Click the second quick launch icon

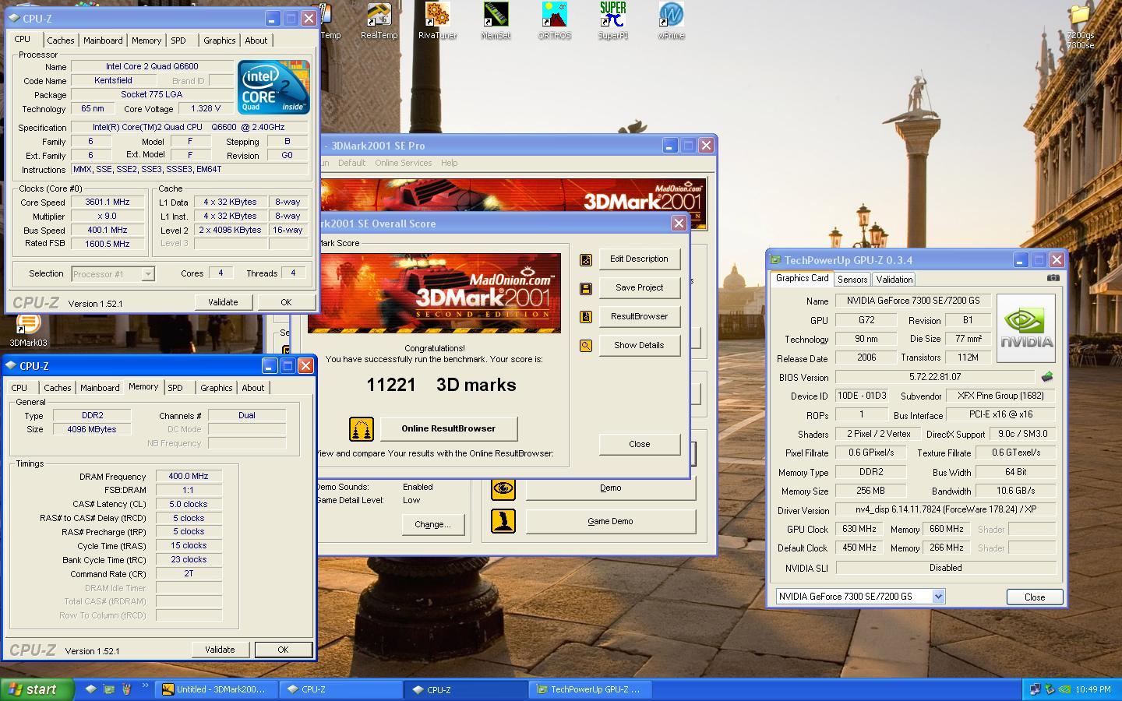pyautogui.click(x=109, y=689)
